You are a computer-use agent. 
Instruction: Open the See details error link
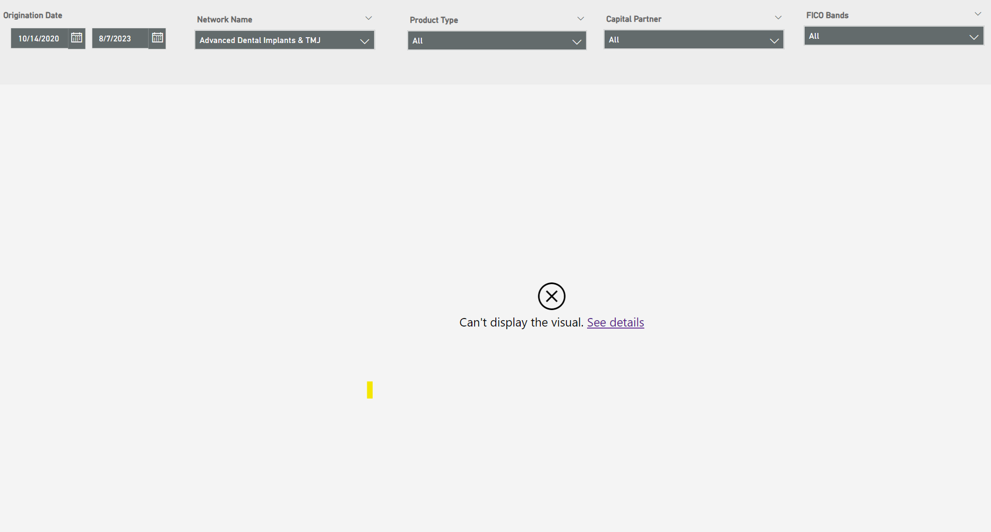coord(615,322)
